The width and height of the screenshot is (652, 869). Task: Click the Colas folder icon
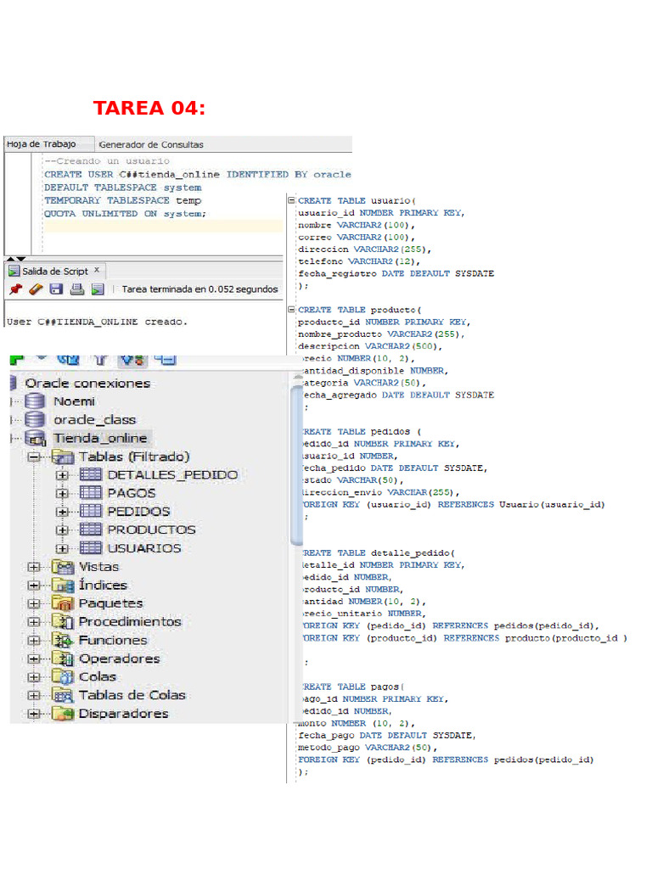pyautogui.click(x=63, y=676)
